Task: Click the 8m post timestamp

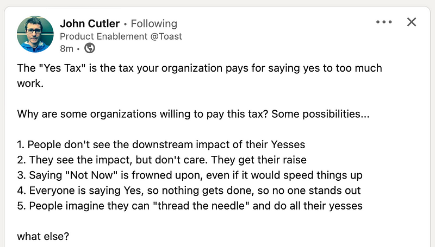Action: [x=66, y=48]
